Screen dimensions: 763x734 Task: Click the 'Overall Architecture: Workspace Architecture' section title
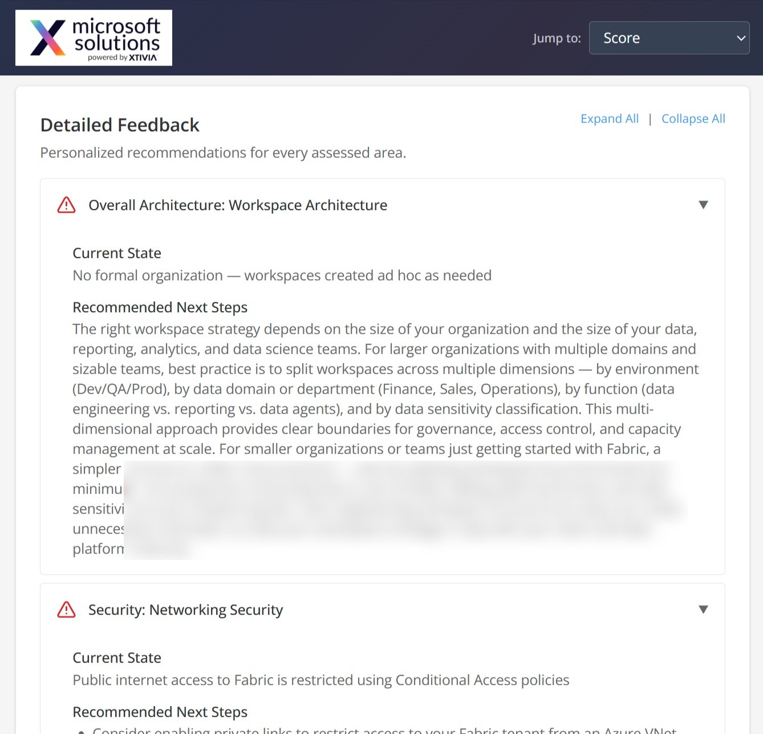tap(238, 205)
